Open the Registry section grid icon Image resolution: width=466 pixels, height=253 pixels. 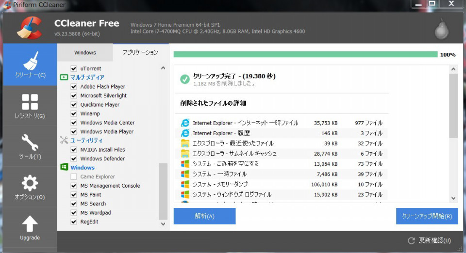(30, 102)
